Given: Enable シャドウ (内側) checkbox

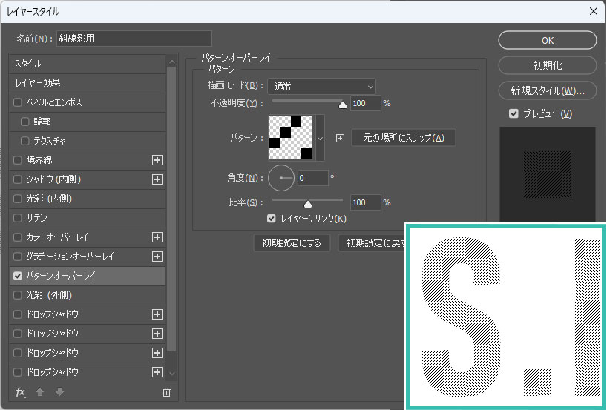Looking at the screenshot, I should [x=17, y=179].
